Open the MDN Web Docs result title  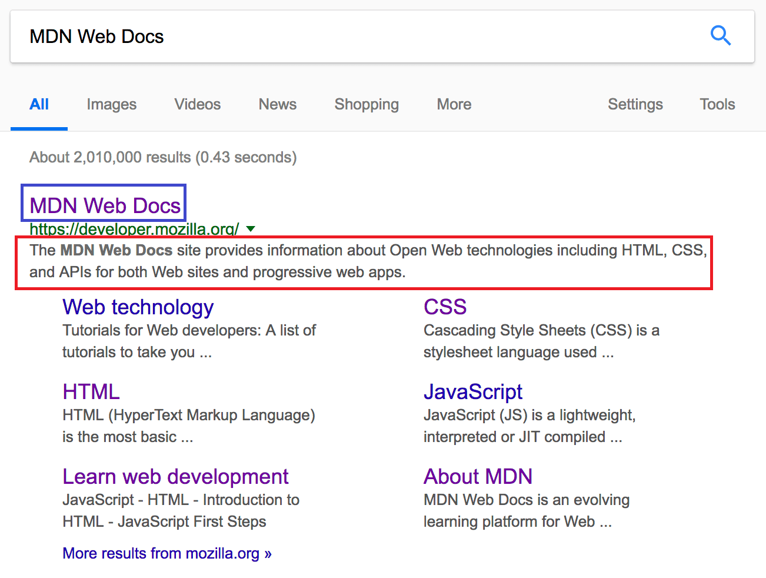105,205
